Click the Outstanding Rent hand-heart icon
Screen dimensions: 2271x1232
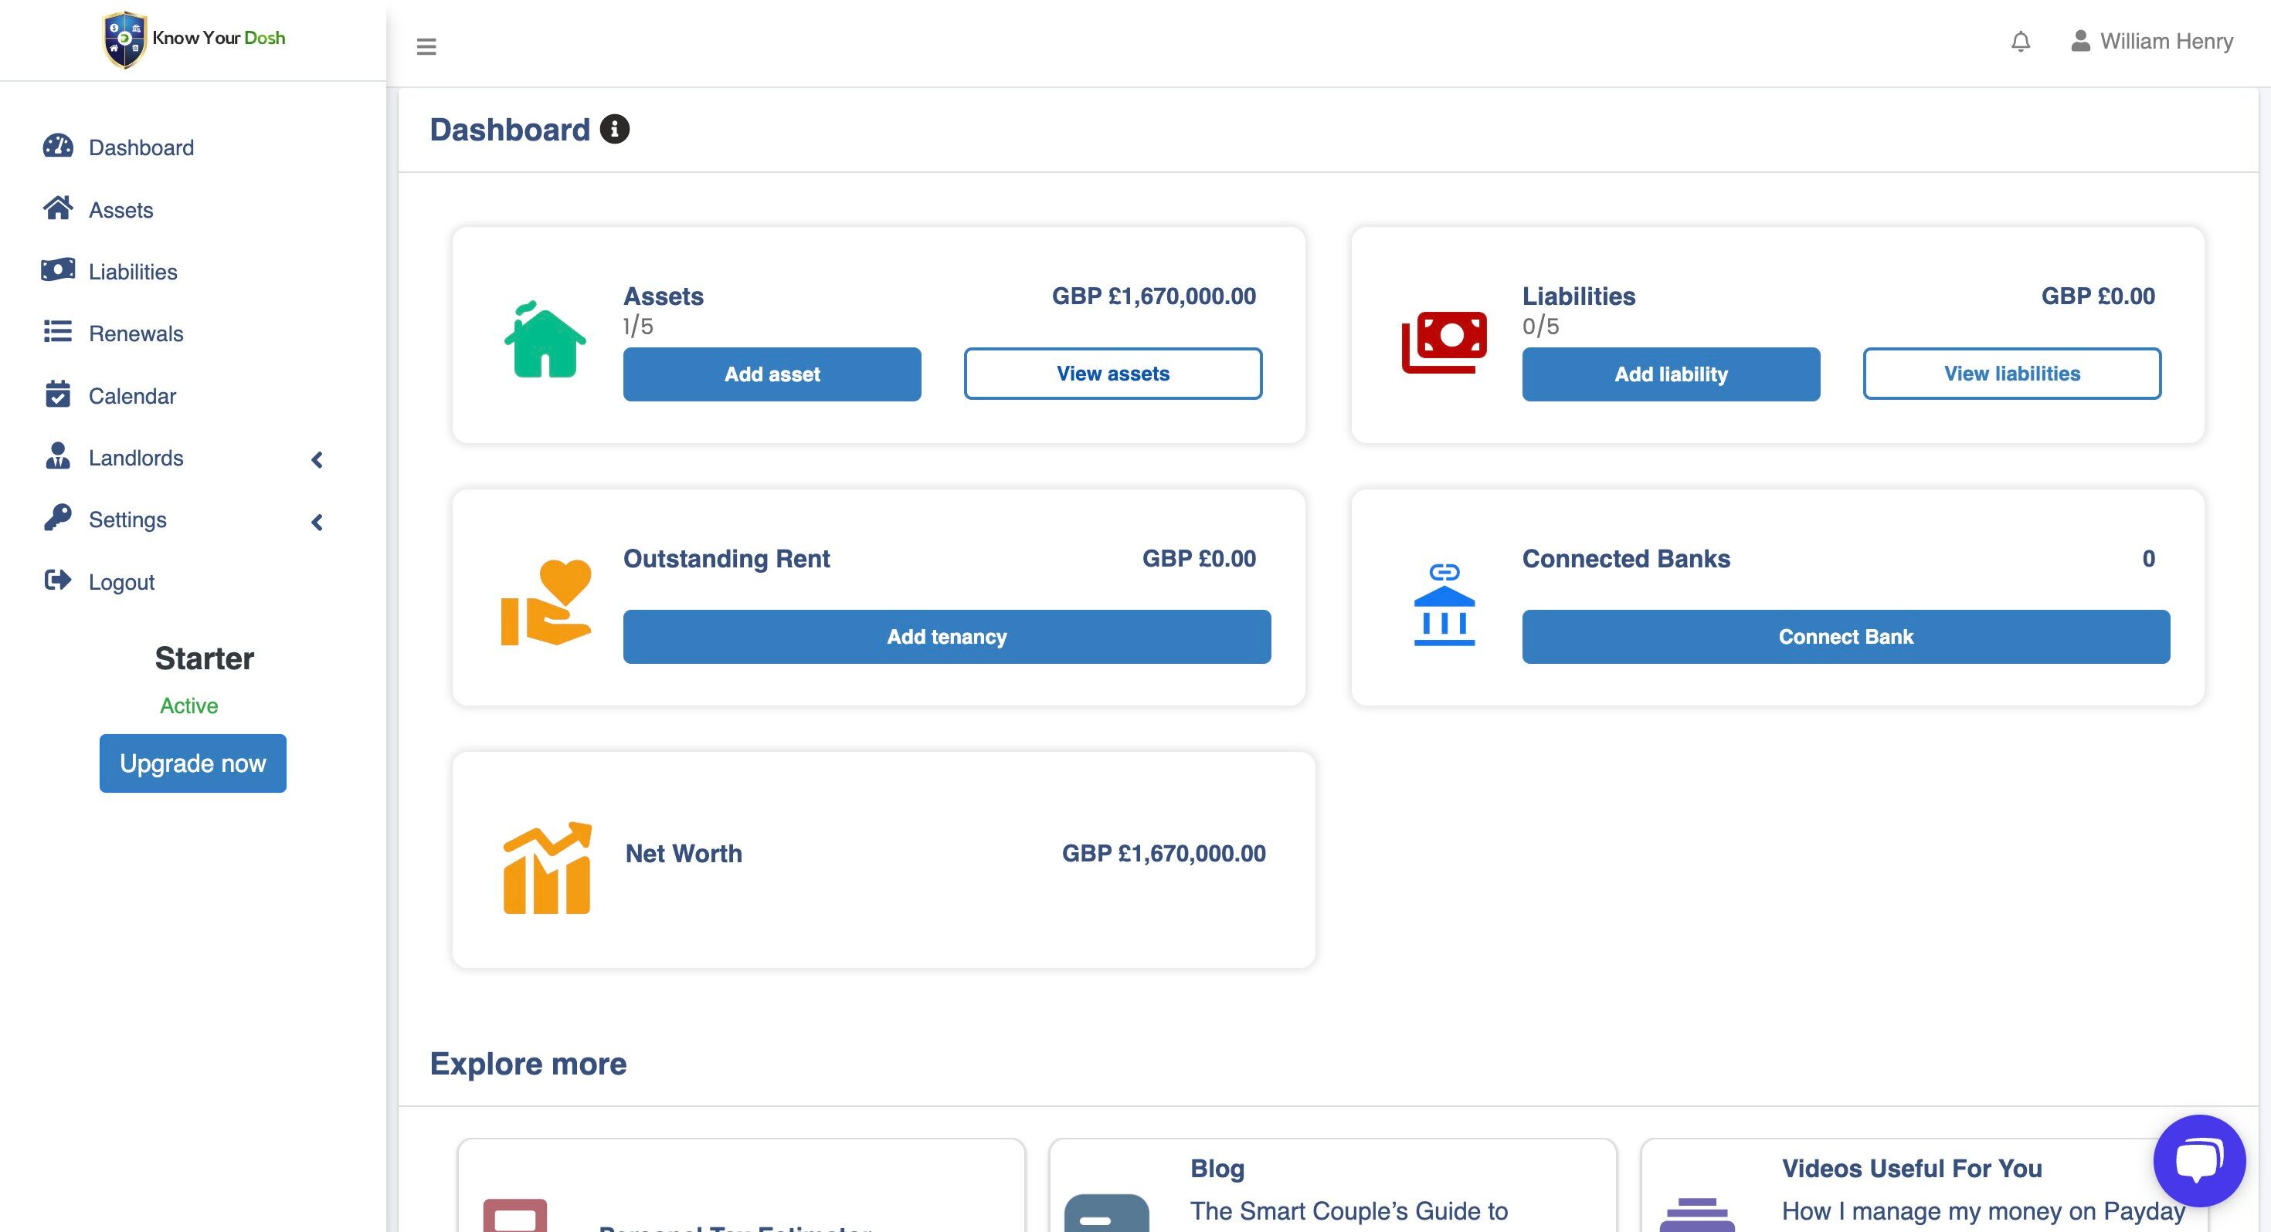point(547,603)
